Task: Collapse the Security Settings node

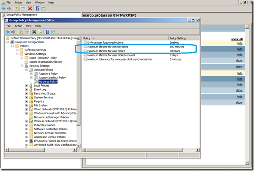Action: pyautogui.click(x=22, y=66)
